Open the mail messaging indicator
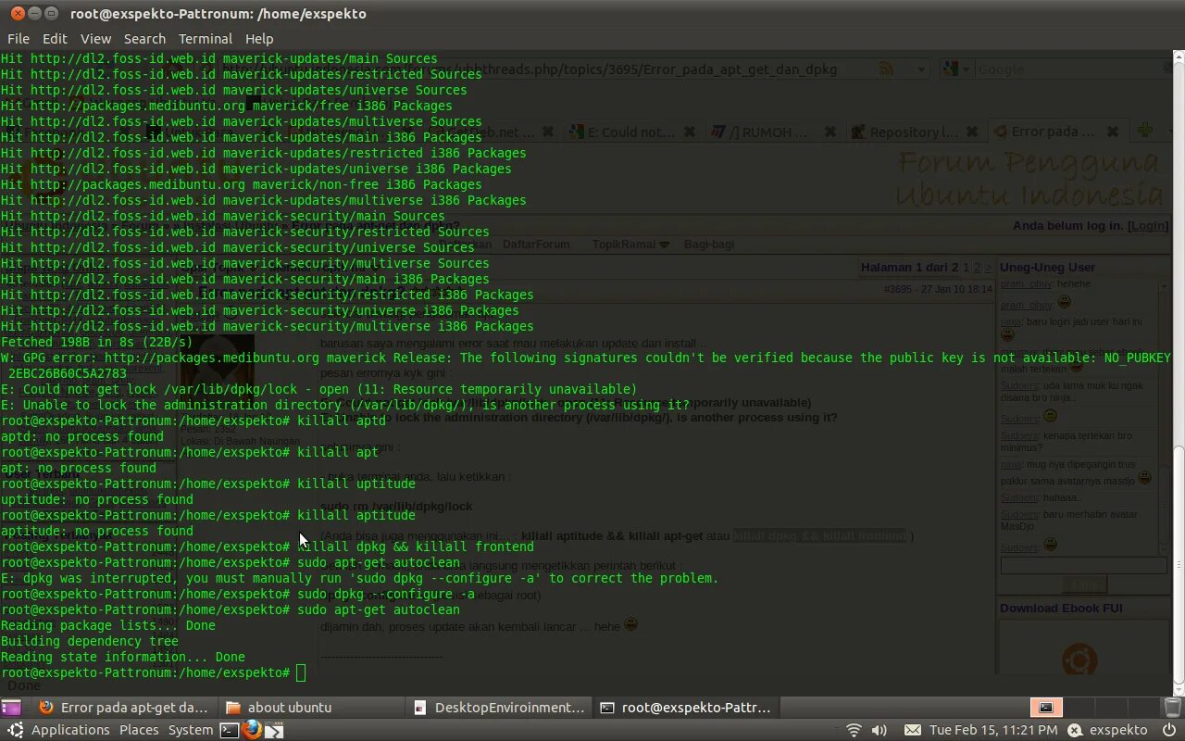The height and width of the screenshot is (741, 1185). 912,730
